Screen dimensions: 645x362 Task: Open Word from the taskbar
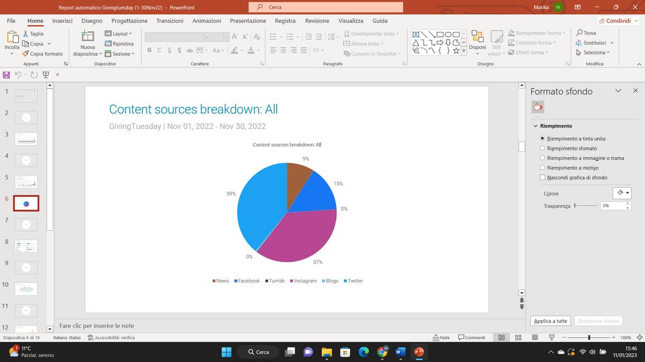point(400,352)
